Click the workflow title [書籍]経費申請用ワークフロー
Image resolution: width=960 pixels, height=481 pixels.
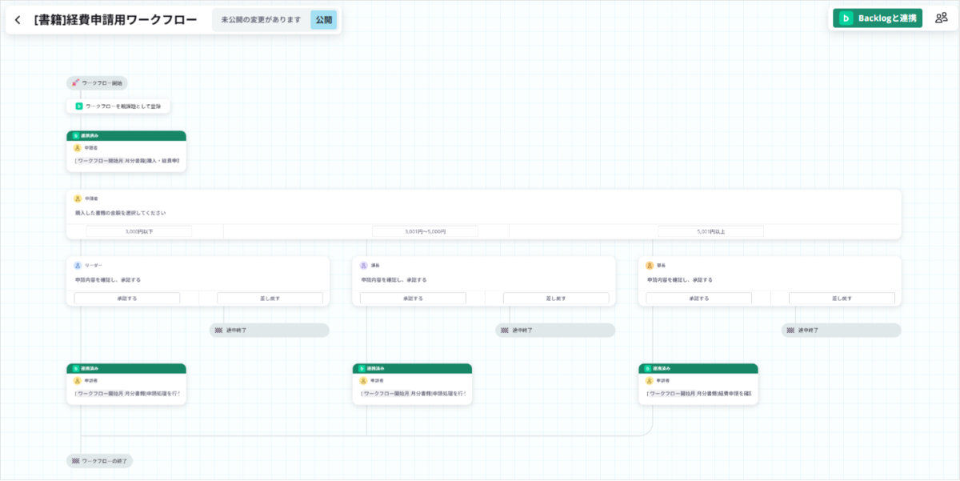tap(115, 20)
